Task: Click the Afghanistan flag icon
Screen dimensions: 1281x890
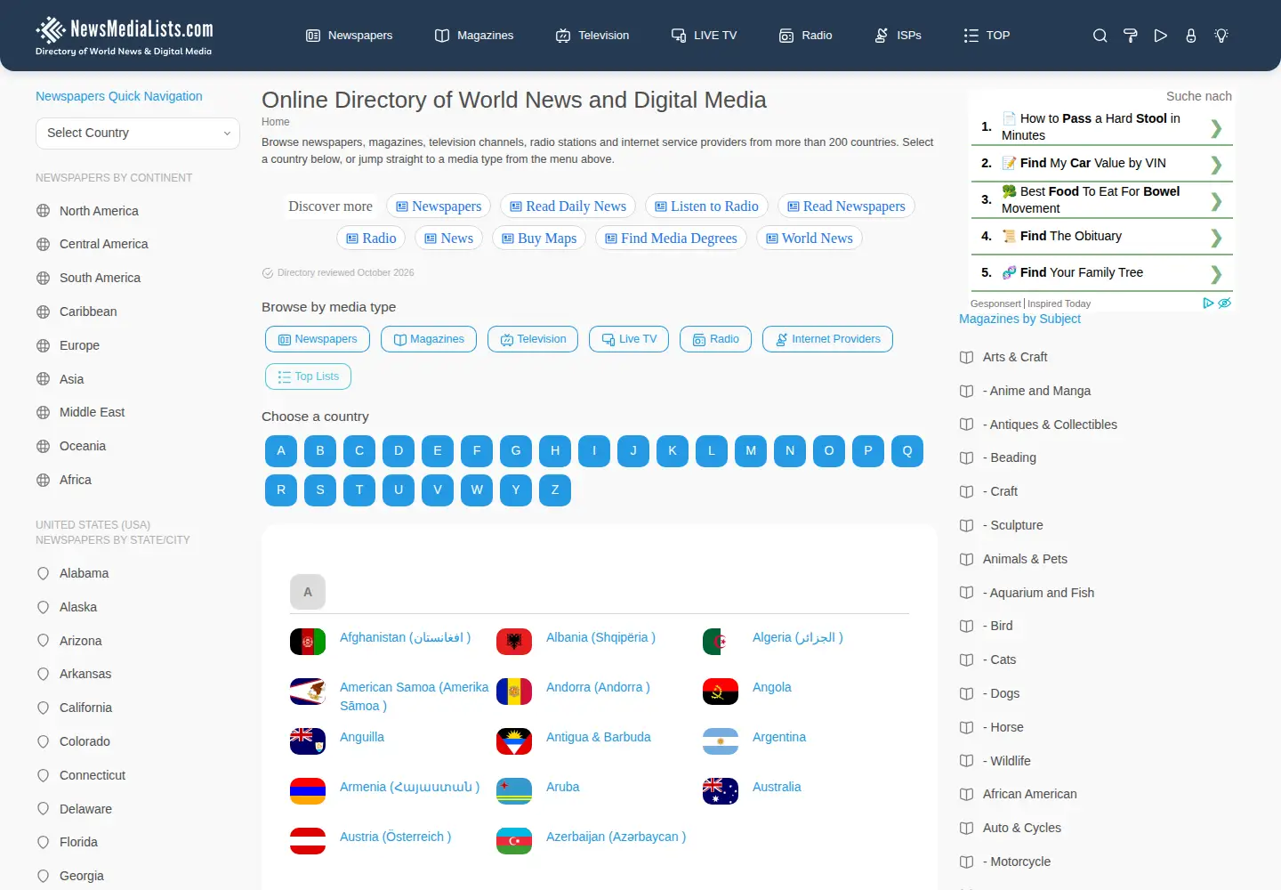Action: point(308,642)
